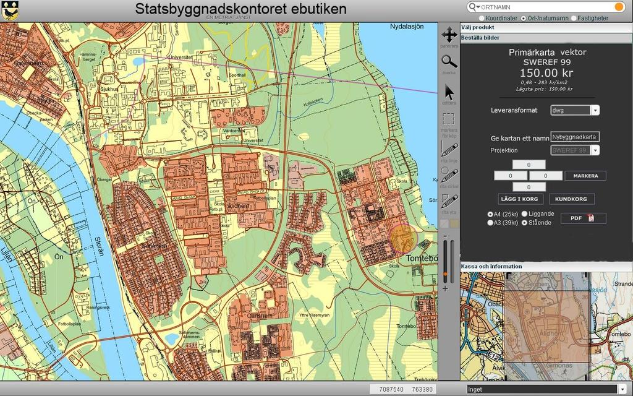
Task: Click the left coordinate input box
Action: 511,176
